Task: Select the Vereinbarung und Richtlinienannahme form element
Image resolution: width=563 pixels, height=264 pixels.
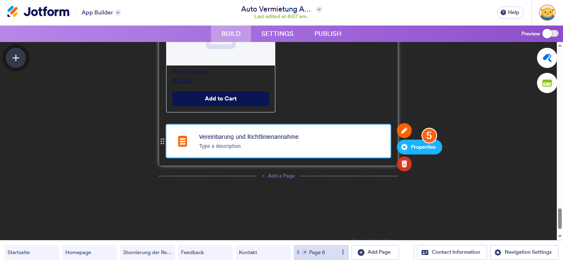Action: pyautogui.click(x=278, y=141)
